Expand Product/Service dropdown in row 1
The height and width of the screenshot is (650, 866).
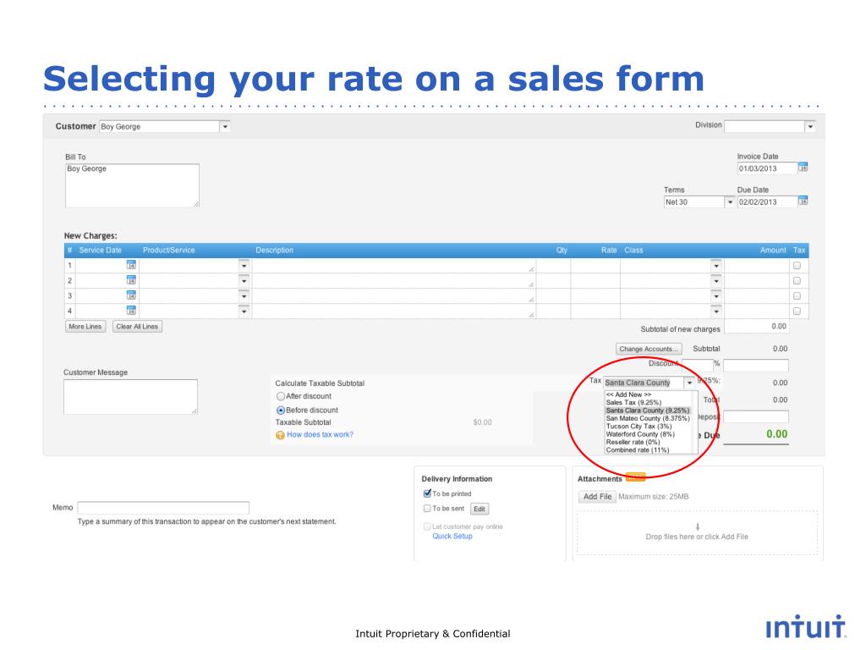[x=244, y=266]
